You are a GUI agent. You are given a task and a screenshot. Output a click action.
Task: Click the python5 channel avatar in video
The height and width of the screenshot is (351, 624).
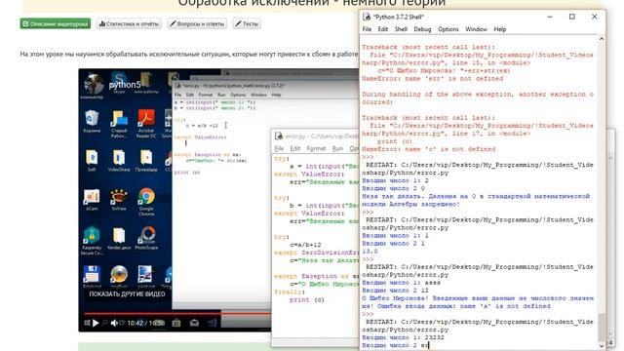point(93,84)
